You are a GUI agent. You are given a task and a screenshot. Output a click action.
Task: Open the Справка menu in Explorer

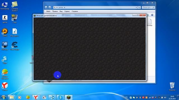pyautogui.click(x=75, y=11)
